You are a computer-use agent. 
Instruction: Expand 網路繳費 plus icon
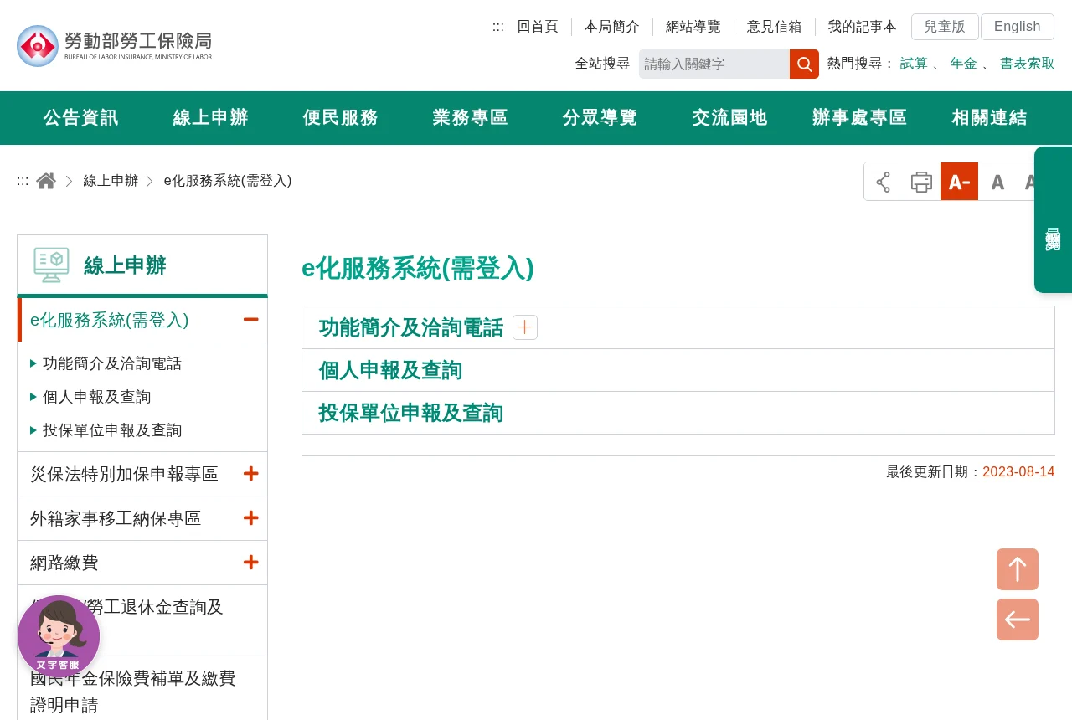(250, 563)
